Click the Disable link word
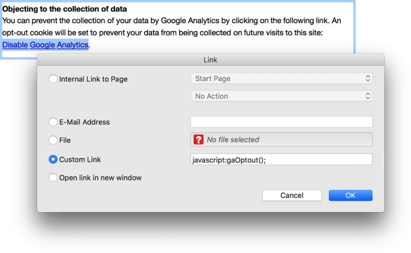411x253 pixels. [15, 45]
